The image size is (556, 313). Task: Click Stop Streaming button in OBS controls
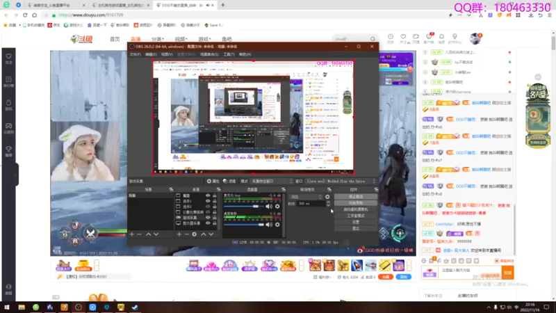[x=356, y=197]
